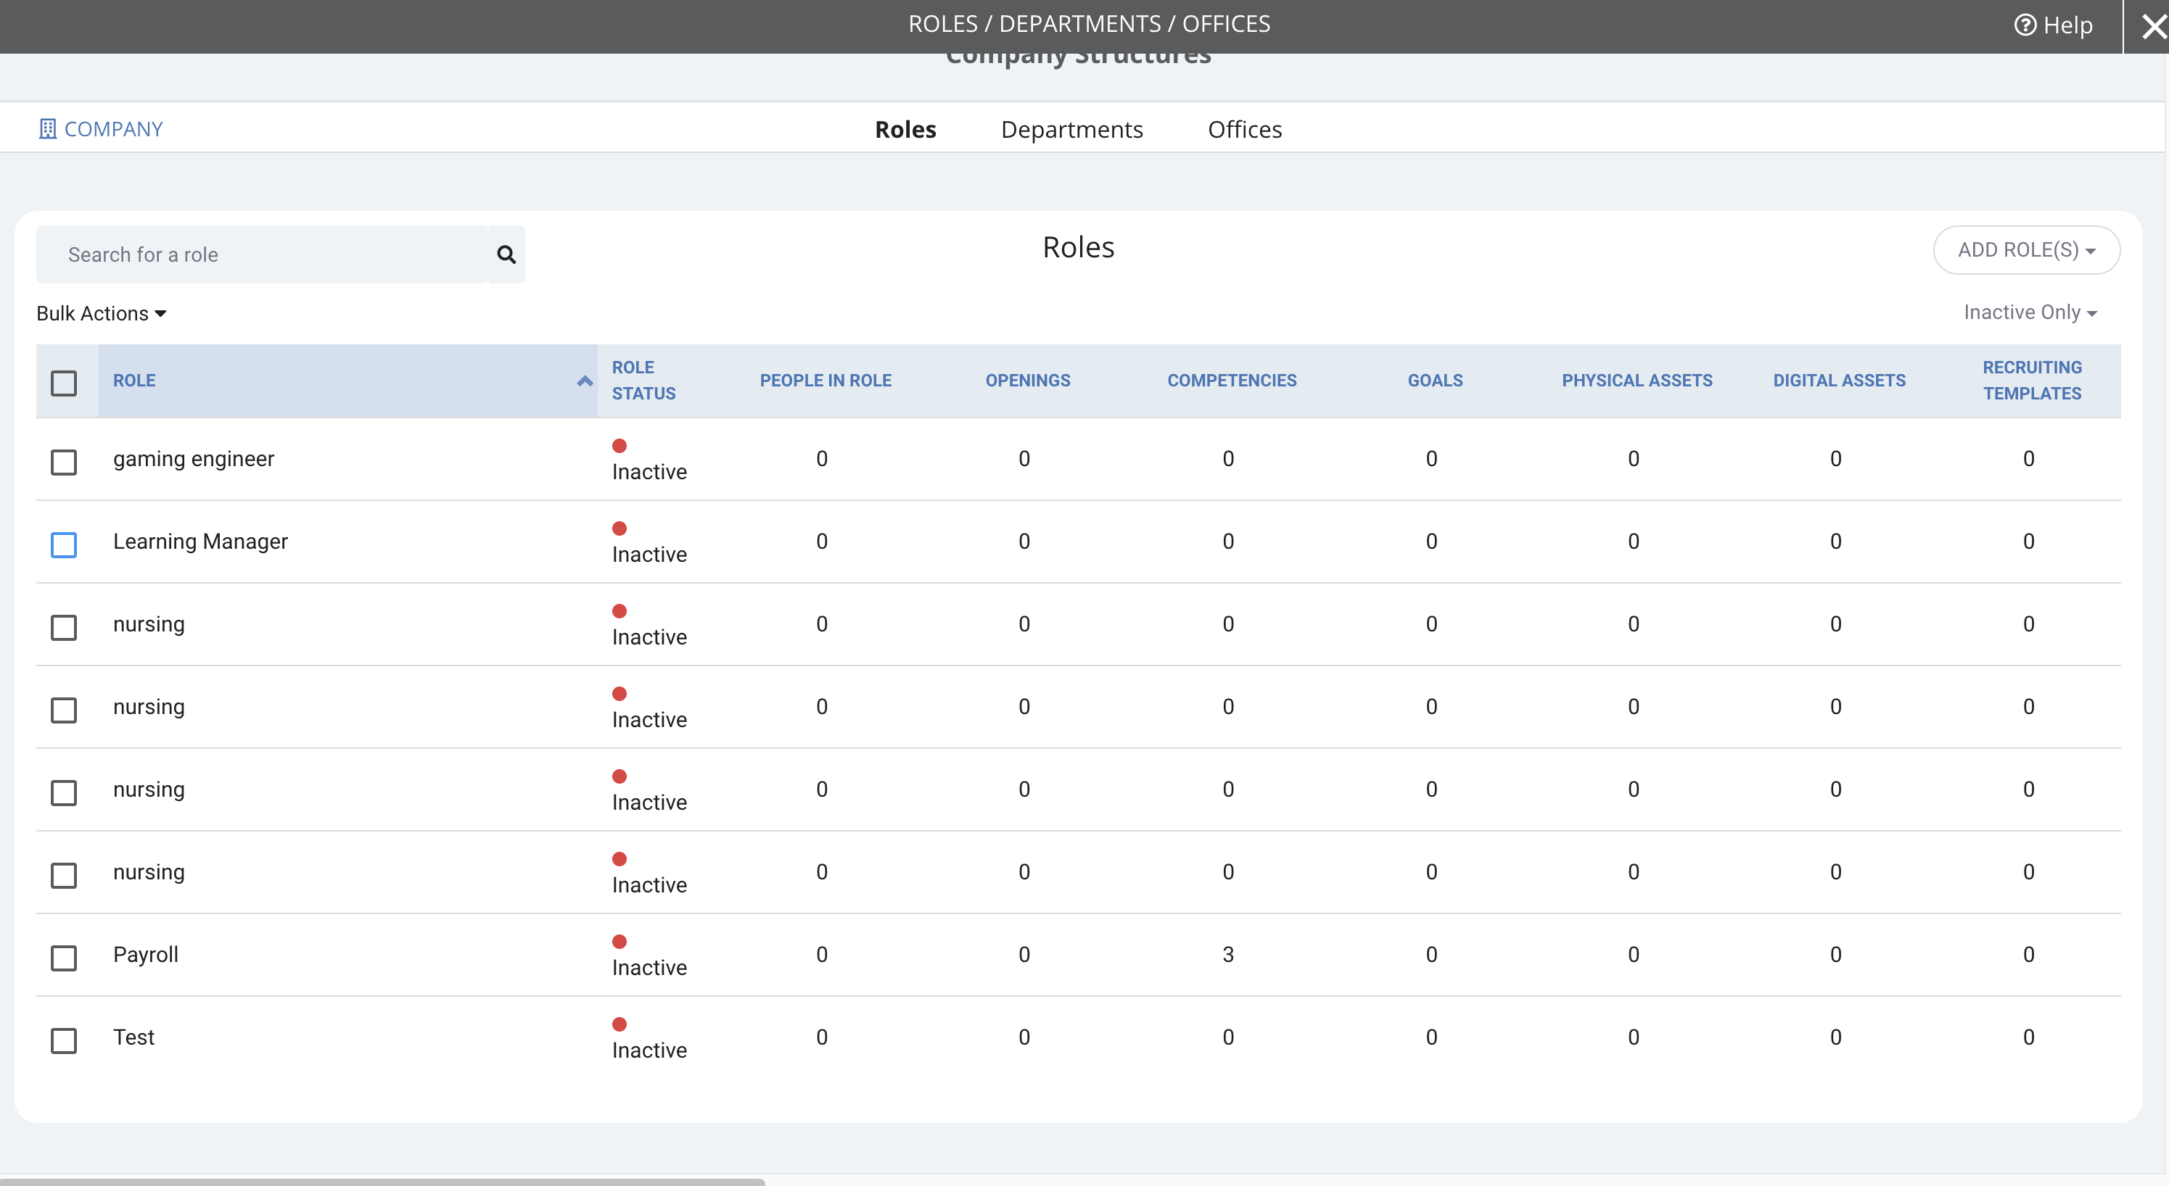The width and height of the screenshot is (2169, 1186).
Task: Click Payroll's competencies count 3
Action: coord(1227,955)
